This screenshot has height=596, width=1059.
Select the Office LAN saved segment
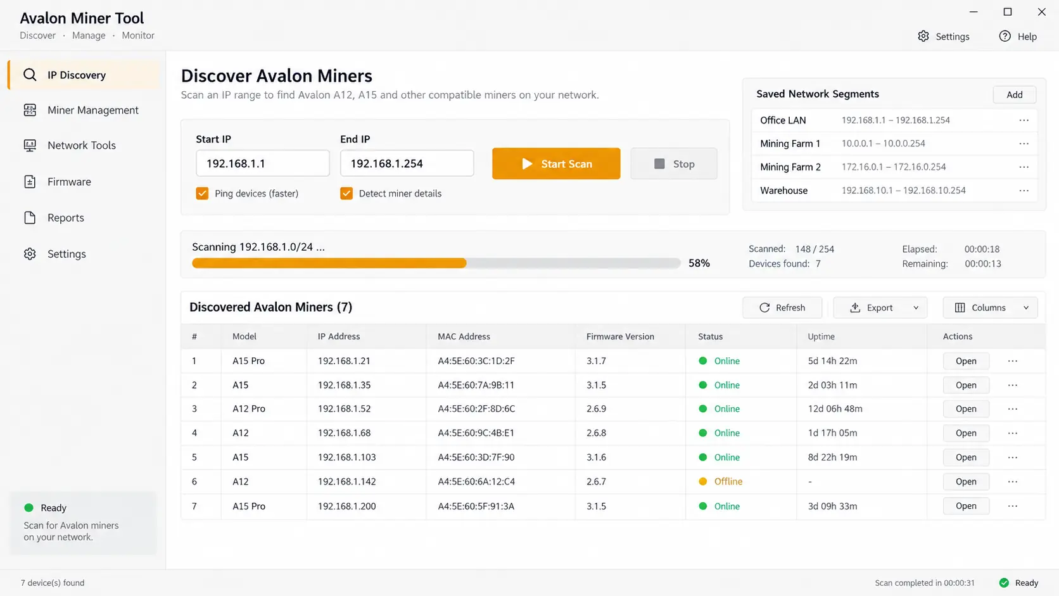[x=894, y=120]
